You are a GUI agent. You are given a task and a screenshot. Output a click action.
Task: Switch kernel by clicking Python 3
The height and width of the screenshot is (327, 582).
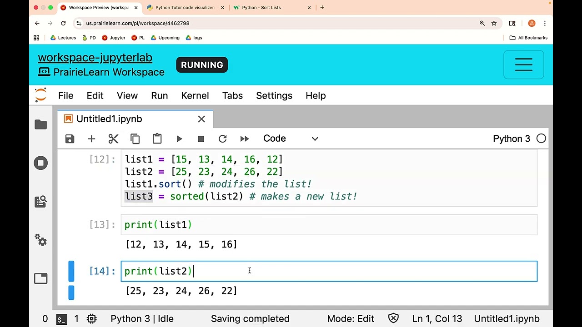point(511,139)
